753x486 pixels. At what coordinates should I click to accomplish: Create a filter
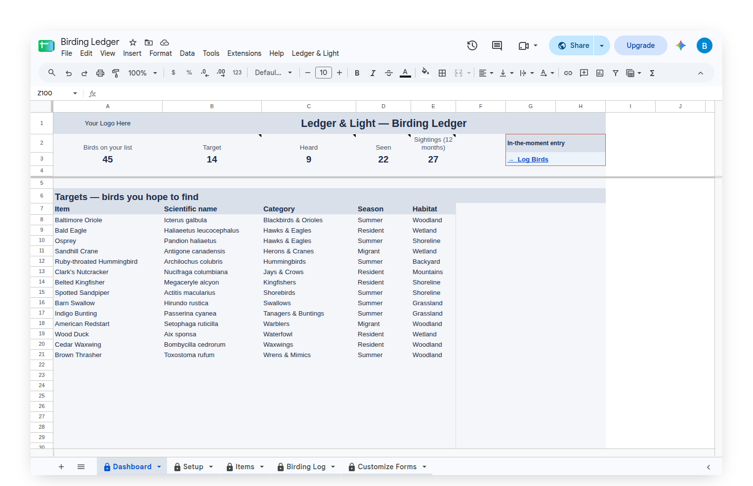click(616, 73)
